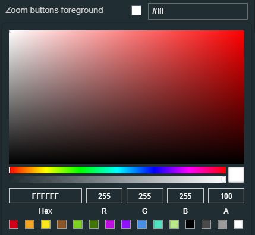Click the Hex value field showing FFFFFF
The image size is (255, 235).
[45, 196]
